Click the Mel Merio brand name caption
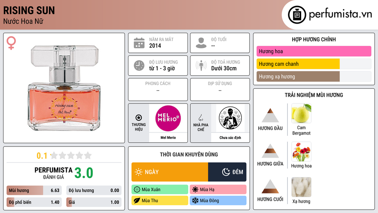378x213 pixels. 168,138
